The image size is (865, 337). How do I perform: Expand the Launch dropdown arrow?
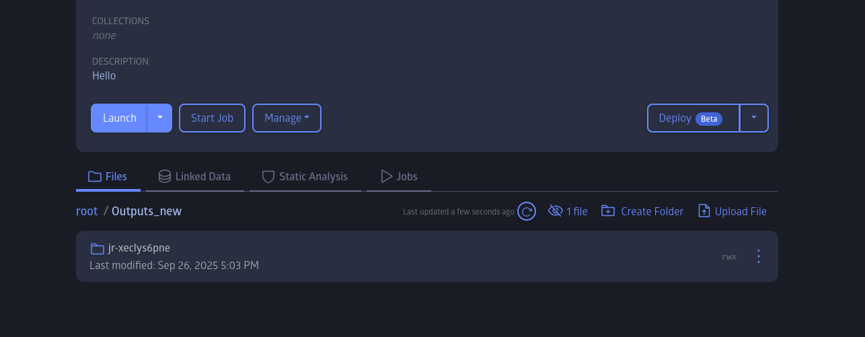[160, 118]
